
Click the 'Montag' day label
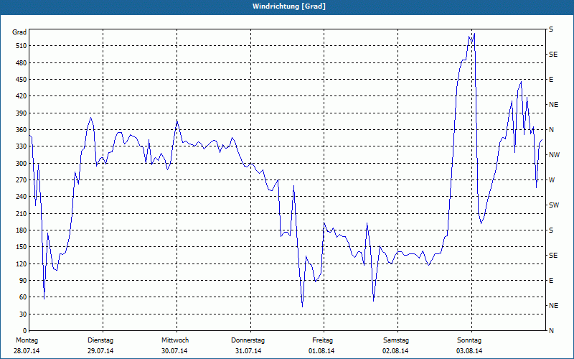(27, 340)
